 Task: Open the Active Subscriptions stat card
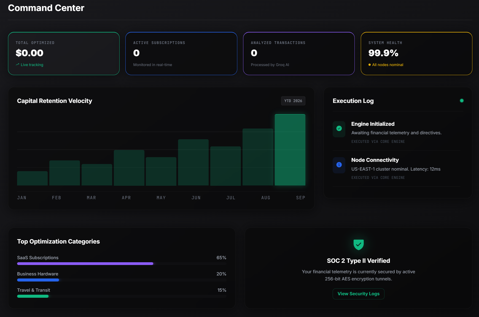181,54
